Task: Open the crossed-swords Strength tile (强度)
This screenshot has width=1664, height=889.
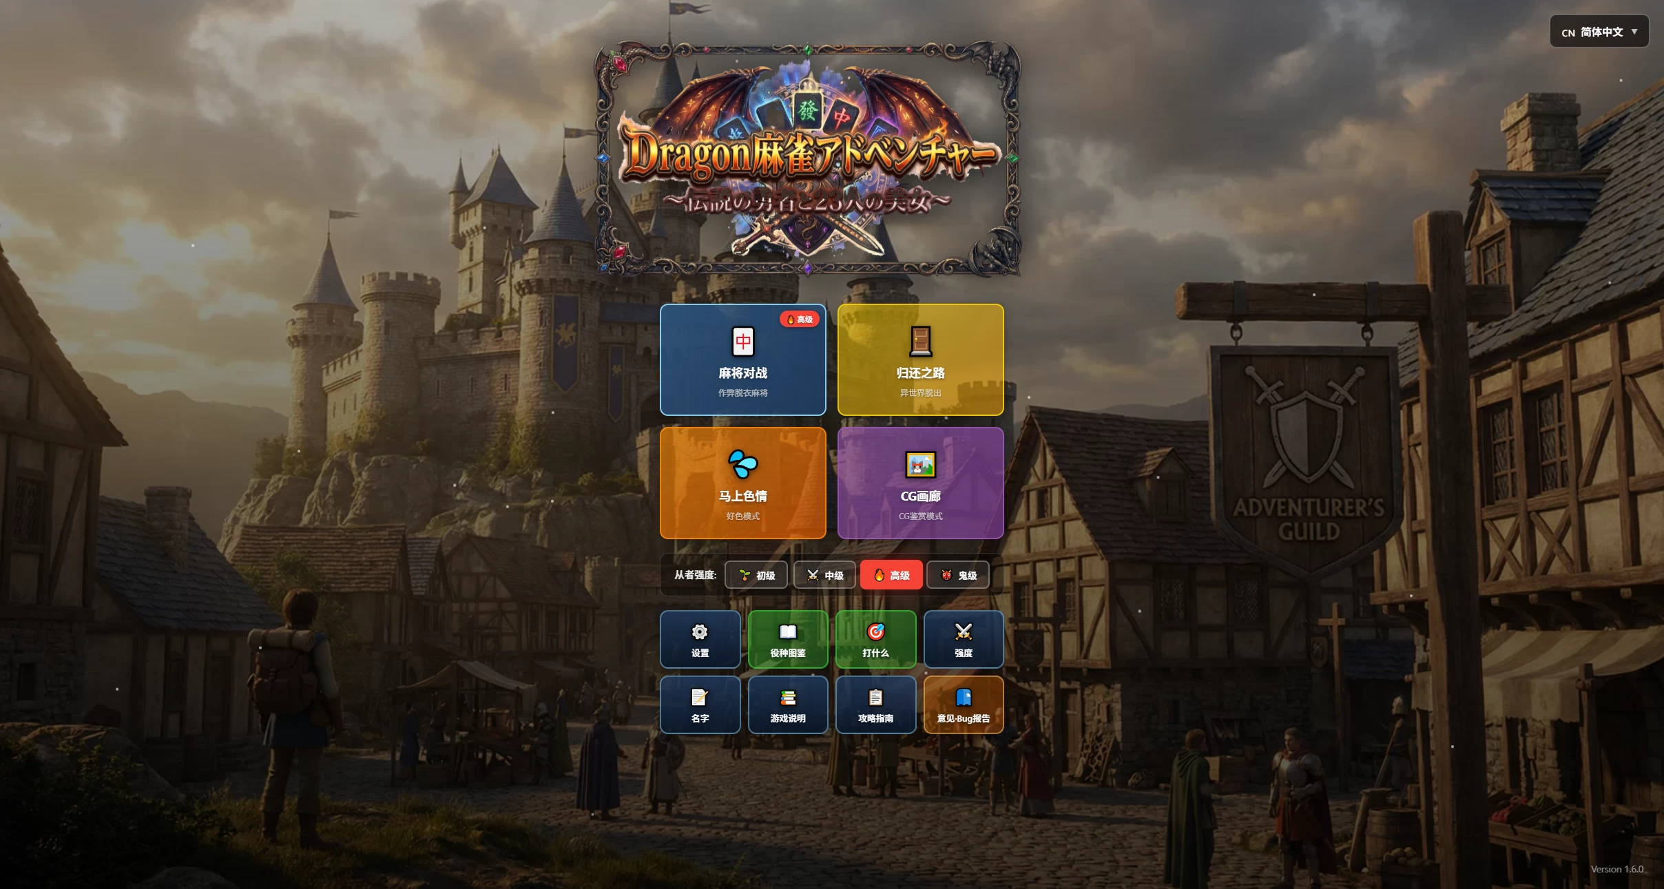Action: [x=963, y=639]
